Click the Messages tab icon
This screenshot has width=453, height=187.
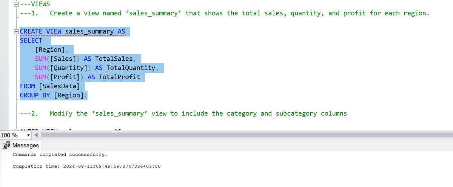point(6,145)
